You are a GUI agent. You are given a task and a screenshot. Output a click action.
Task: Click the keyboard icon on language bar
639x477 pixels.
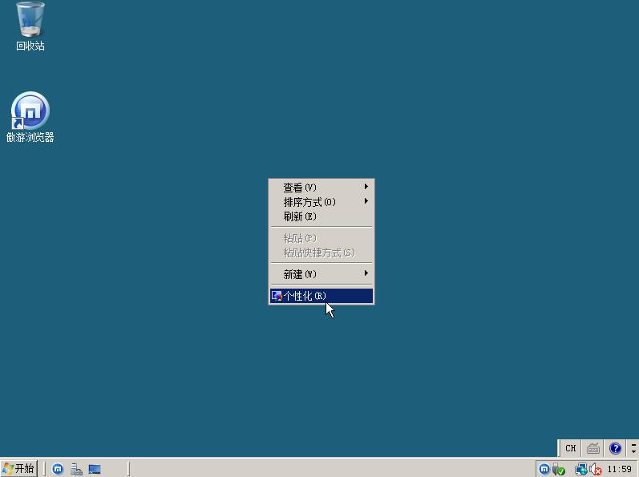click(593, 449)
